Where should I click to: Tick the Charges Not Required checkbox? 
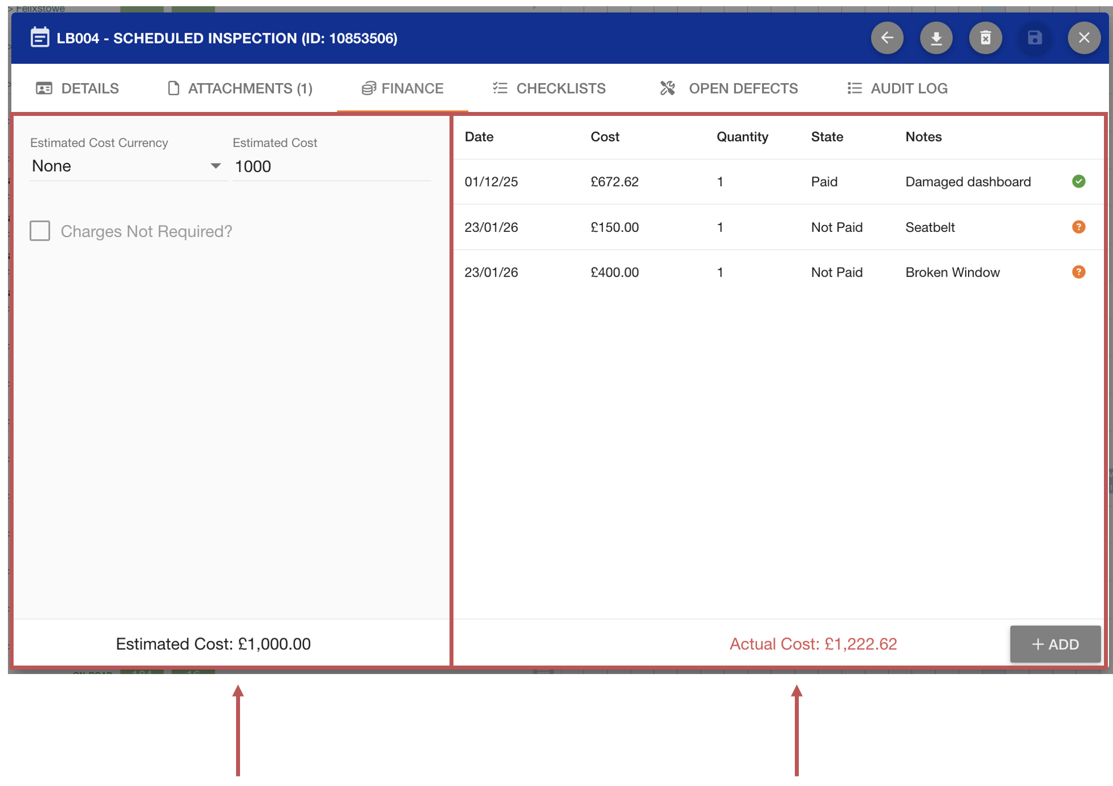coord(40,231)
